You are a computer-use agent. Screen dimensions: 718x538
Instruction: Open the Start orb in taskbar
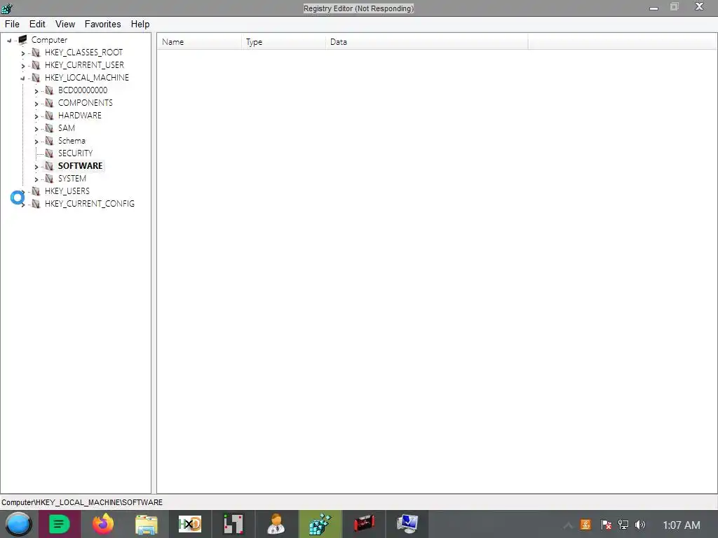pos(18,524)
